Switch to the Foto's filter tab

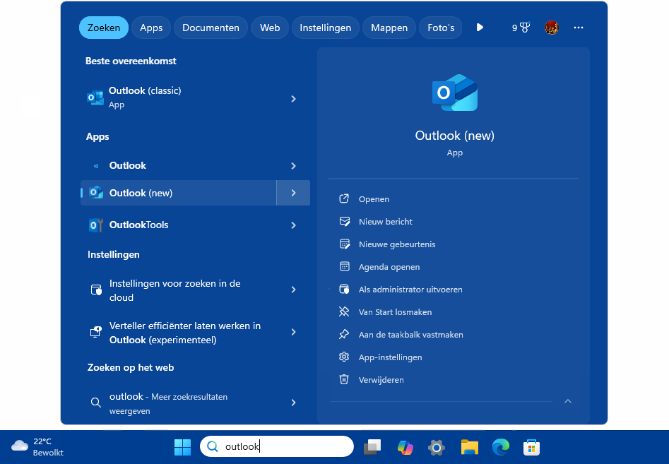click(441, 28)
